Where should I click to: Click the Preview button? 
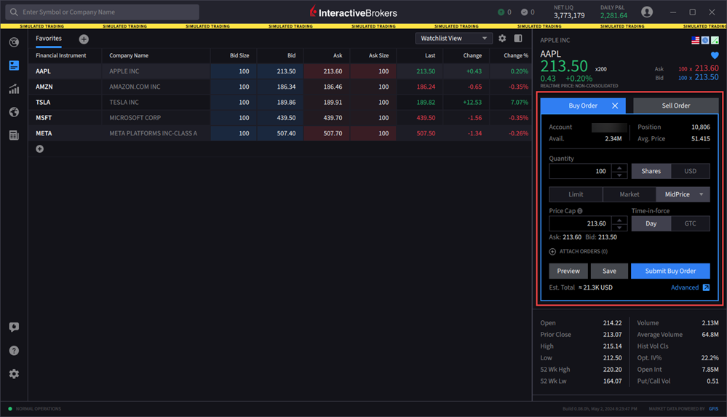(x=568, y=271)
